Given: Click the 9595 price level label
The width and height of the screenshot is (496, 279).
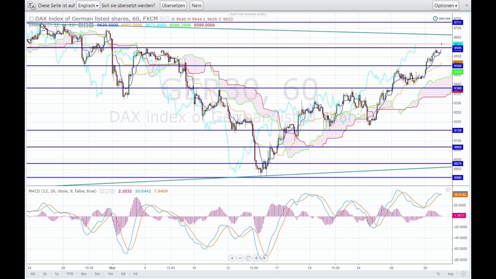Looking at the screenshot, I should [x=458, y=48].
